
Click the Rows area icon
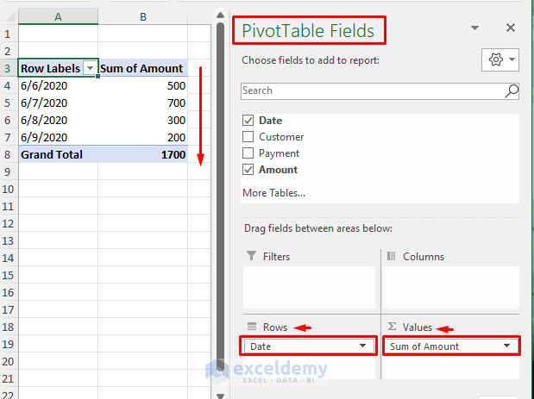point(252,327)
